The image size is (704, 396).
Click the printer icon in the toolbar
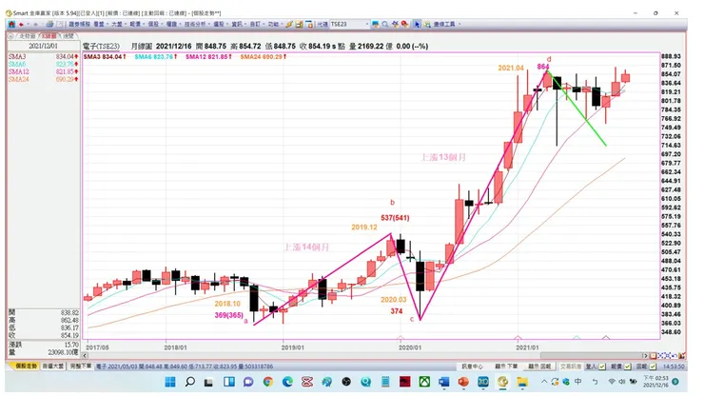49,24
